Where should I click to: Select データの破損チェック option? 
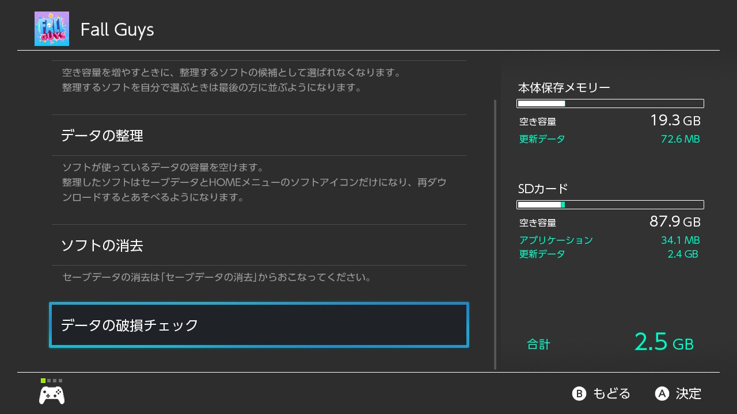point(259,325)
